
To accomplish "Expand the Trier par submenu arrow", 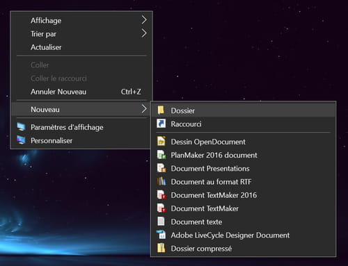I will 144,33.
